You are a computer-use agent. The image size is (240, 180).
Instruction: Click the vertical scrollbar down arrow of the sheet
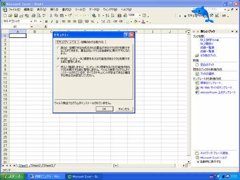pos(189,162)
